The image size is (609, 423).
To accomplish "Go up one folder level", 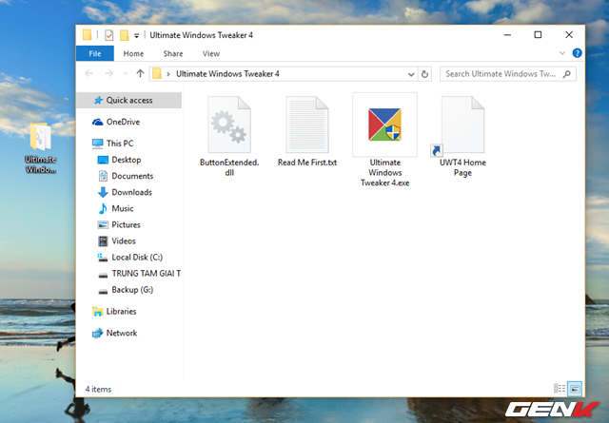I will 140,73.
